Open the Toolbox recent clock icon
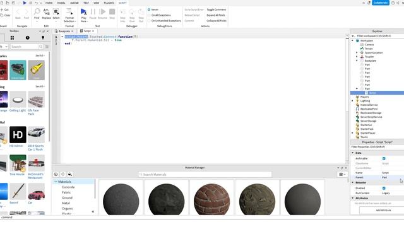 click(28, 38)
